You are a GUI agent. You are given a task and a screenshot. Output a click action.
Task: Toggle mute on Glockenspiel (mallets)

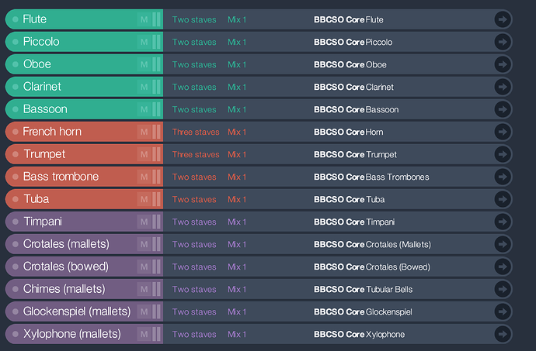tap(143, 311)
